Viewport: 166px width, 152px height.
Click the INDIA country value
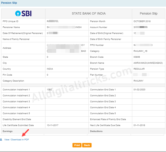[50, 69]
